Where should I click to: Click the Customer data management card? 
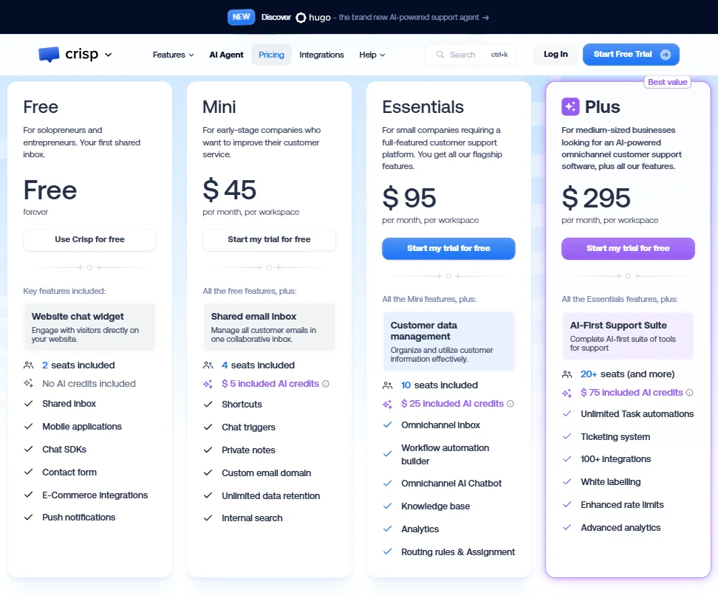point(449,341)
